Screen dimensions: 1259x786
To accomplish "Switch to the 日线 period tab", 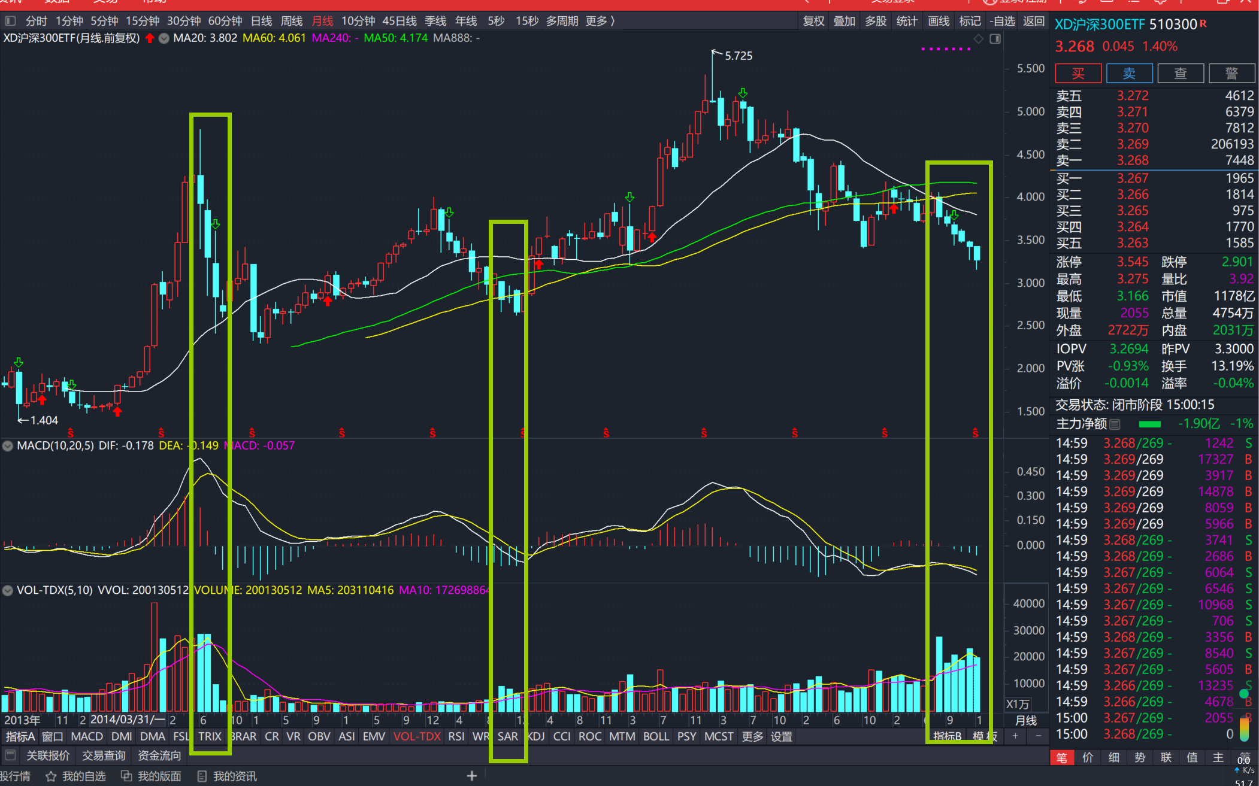I will tap(261, 21).
